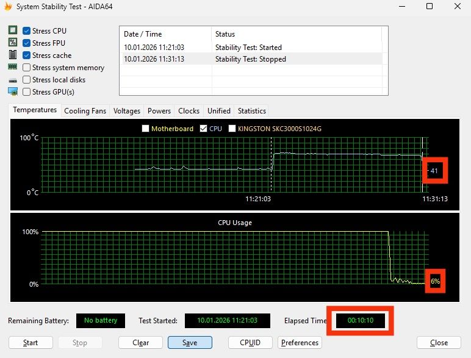The width and height of the screenshot is (471, 358).
Task: Click the 00:10:10 elapsed time field
Action: pyautogui.click(x=361, y=320)
